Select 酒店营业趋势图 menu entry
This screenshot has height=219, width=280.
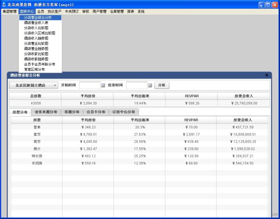pyautogui.click(x=40, y=49)
